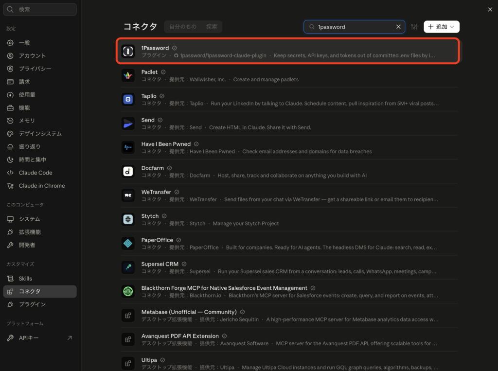Open システム settings

click(x=40, y=219)
